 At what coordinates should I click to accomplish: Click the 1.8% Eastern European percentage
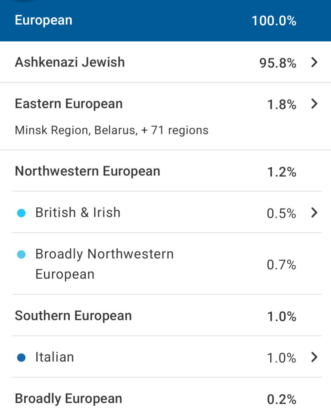coord(282,104)
